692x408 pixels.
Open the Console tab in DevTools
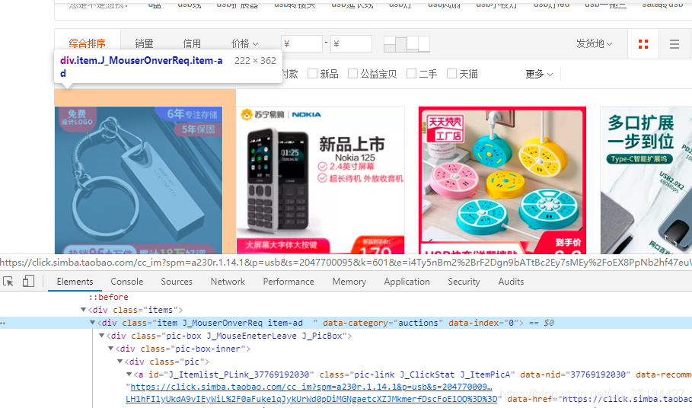[x=127, y=282]
